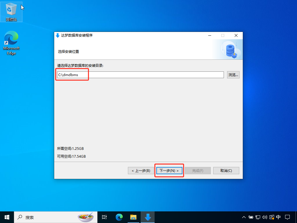Click the taskbar 搜索 search box

(x=55, y=217)
